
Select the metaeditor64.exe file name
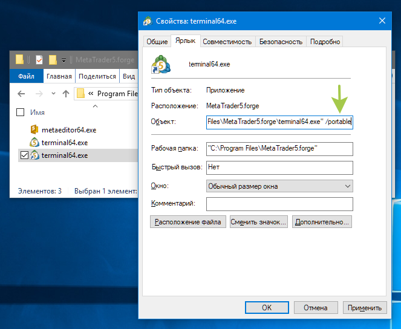tap(69, 130)
